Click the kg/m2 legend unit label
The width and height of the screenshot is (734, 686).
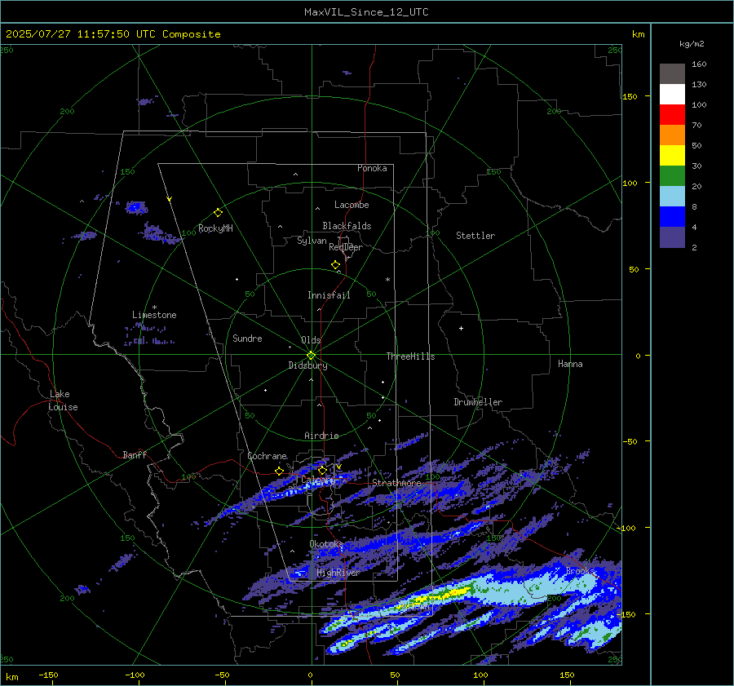tap(692, 44)
